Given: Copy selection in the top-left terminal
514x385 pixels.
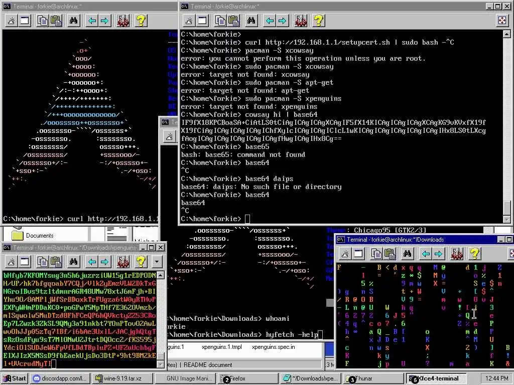Looking at the screenshot, I should click(x=42, y=21).
